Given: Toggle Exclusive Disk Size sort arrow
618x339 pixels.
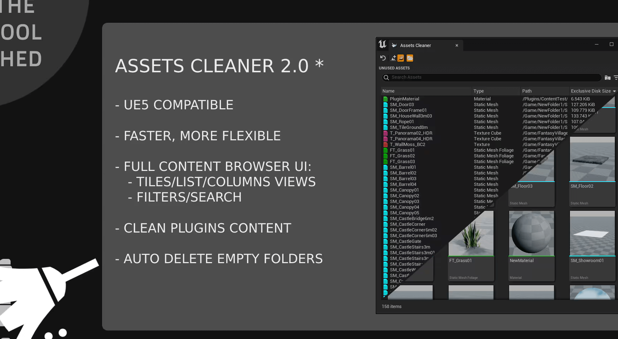Looking at the screenshot, I should click(614, 91).
